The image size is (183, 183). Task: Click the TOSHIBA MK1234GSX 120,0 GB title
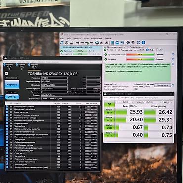[x=52, y=74]
